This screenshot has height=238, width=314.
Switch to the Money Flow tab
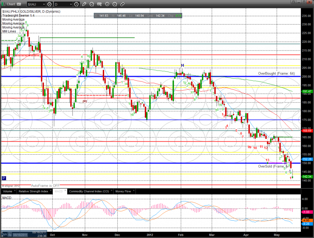pyautogui.click(x=123, y=192)
